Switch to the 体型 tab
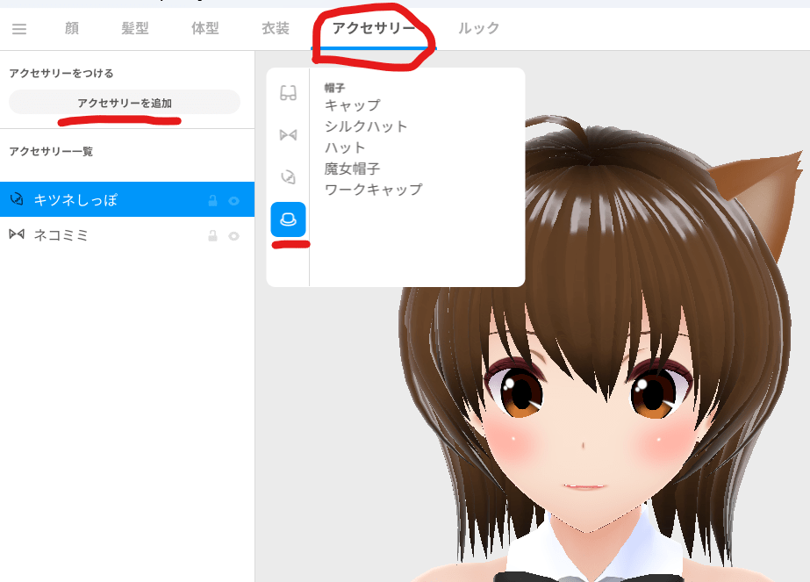 click(205, 28)
